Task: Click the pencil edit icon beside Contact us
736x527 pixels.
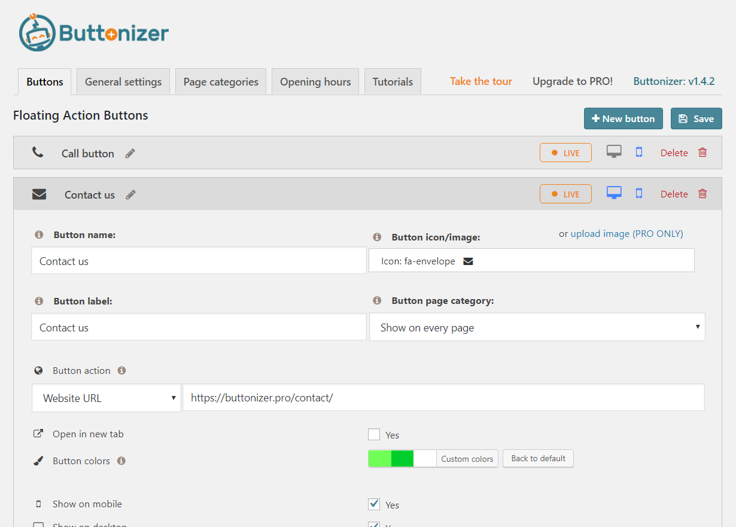Action: tap(130, 194)
